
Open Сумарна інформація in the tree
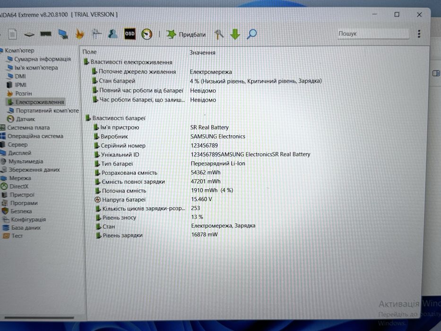tap(39, 59)
